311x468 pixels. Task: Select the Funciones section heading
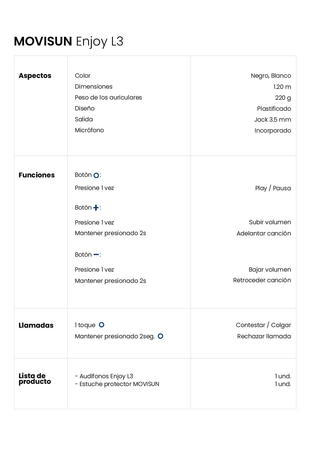(37, 175)
